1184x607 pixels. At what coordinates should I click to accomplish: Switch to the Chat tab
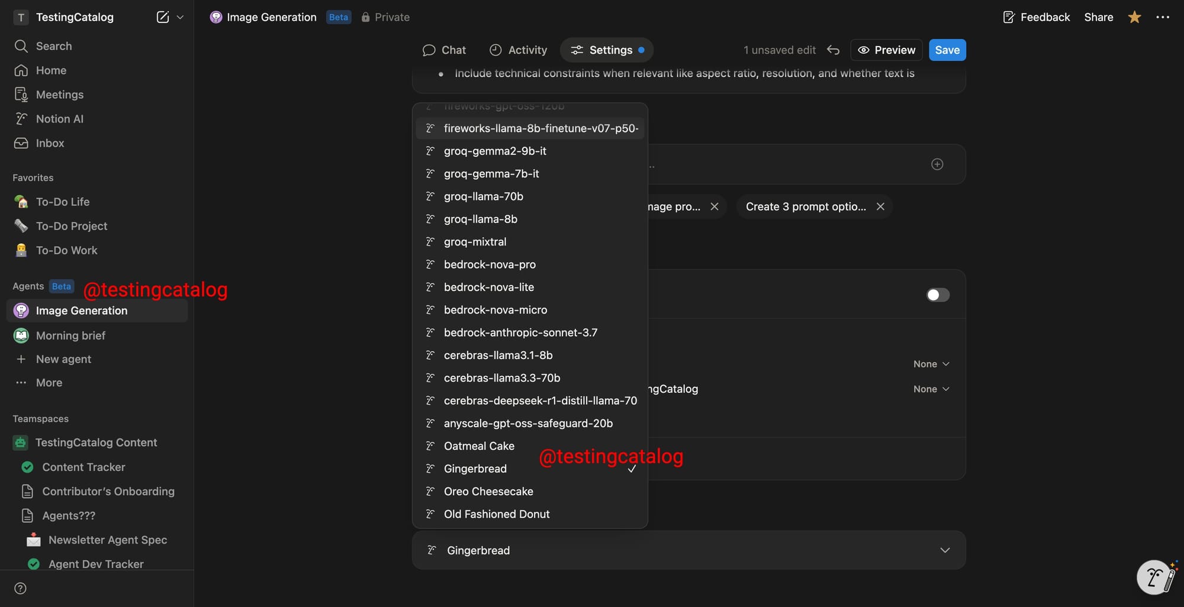coord(444,50)
